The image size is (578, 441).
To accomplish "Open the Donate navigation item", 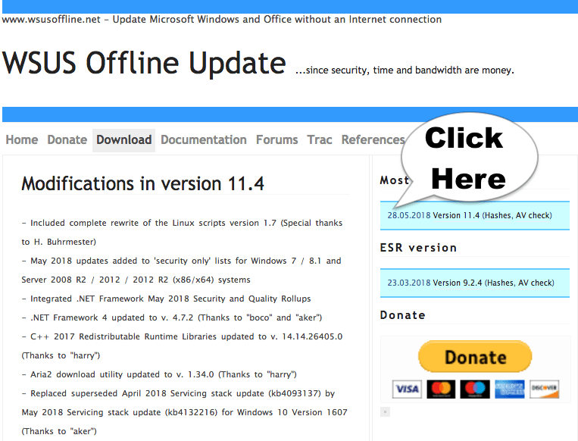I will point(67,140).
